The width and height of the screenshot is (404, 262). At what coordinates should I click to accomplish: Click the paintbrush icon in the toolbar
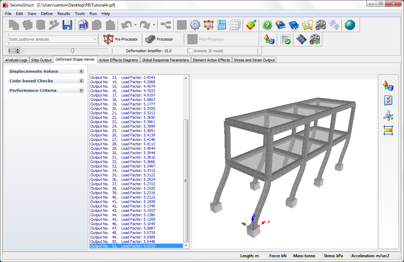252,25
